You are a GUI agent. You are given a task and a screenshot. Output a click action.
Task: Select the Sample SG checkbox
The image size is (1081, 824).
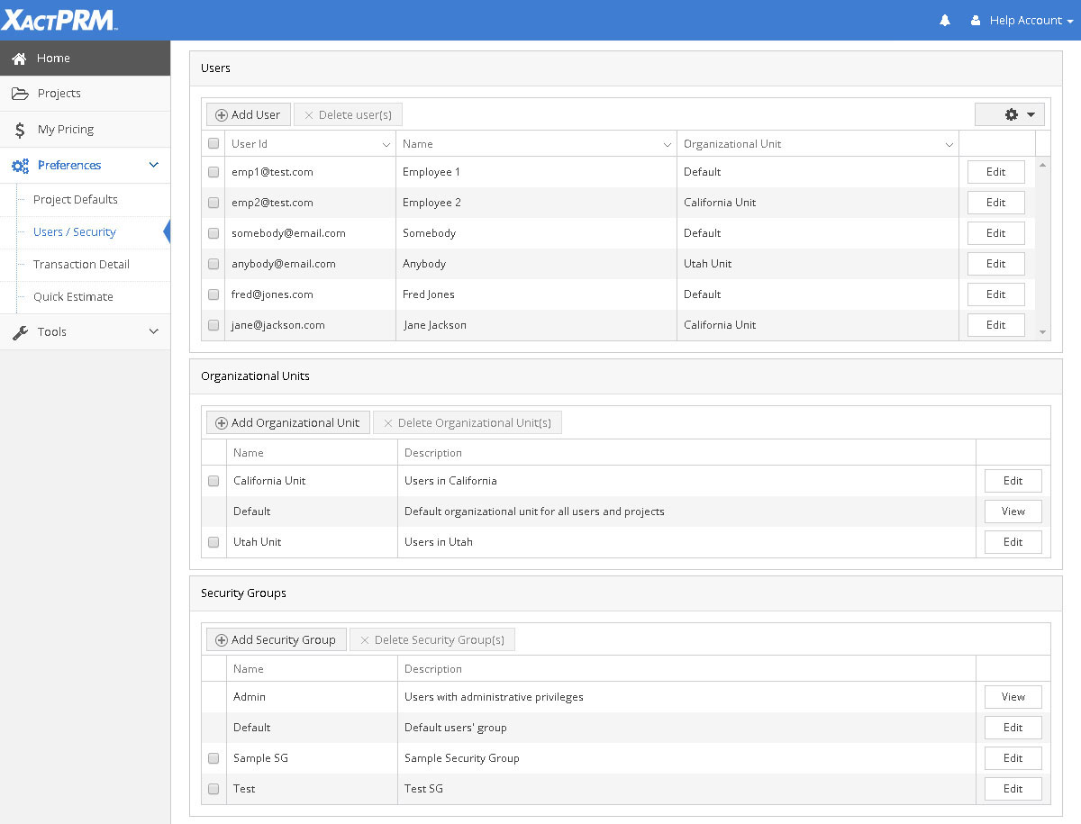pyautogui.click(x=213, y=758)
